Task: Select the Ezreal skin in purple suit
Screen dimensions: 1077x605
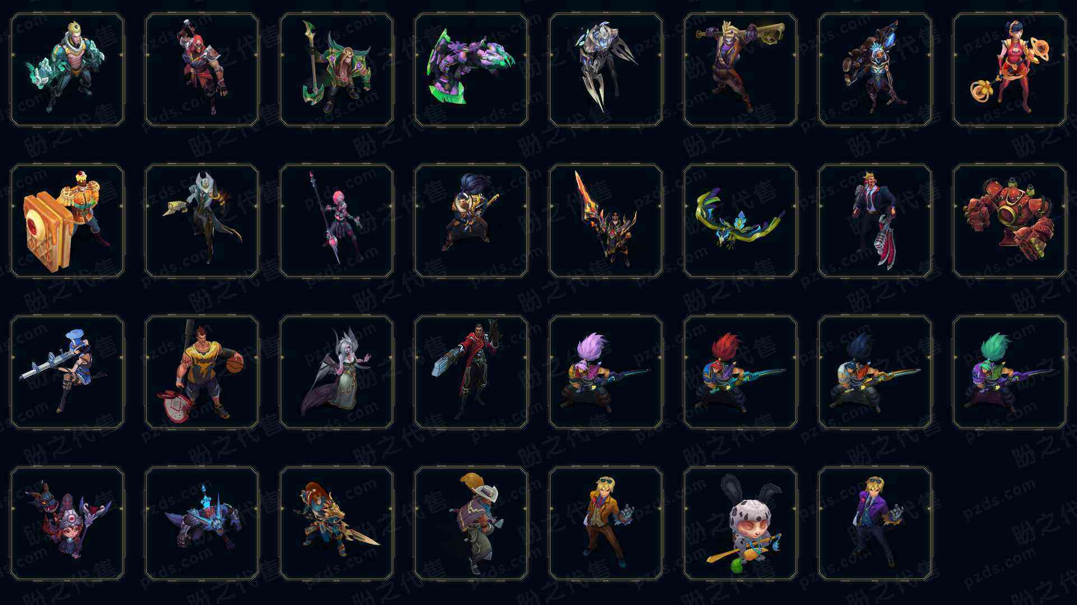Action: pos(875,523)
